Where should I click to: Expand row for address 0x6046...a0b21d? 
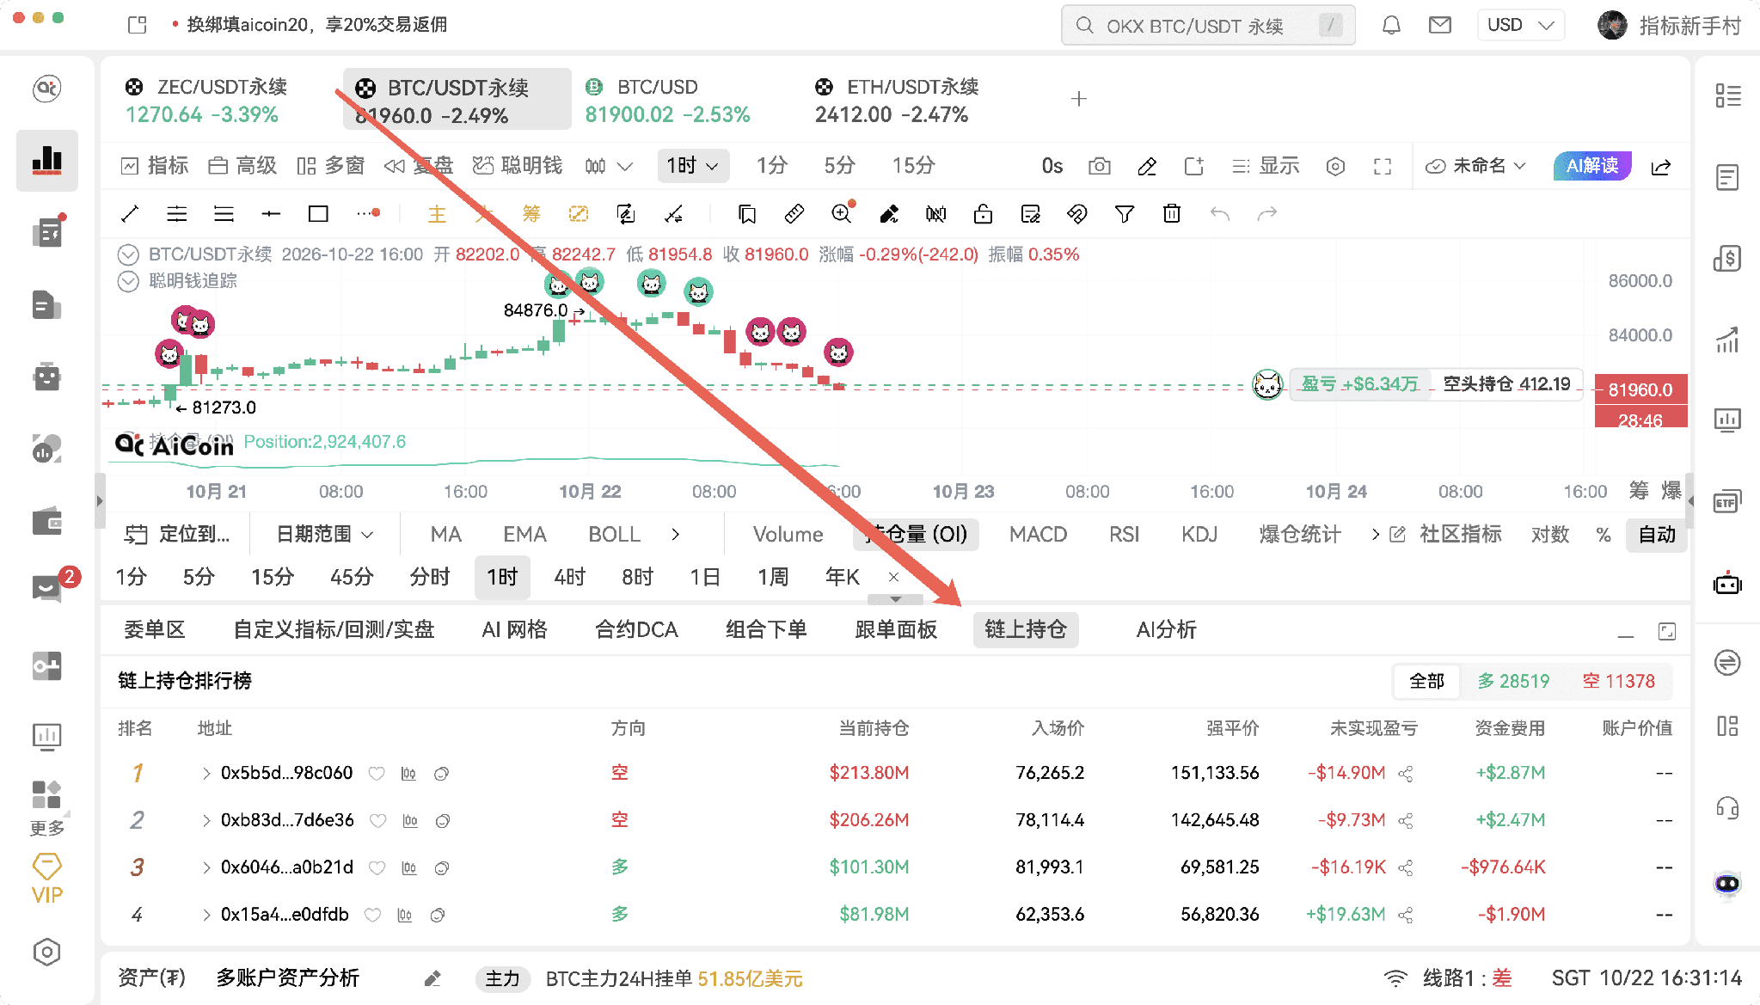206,868
